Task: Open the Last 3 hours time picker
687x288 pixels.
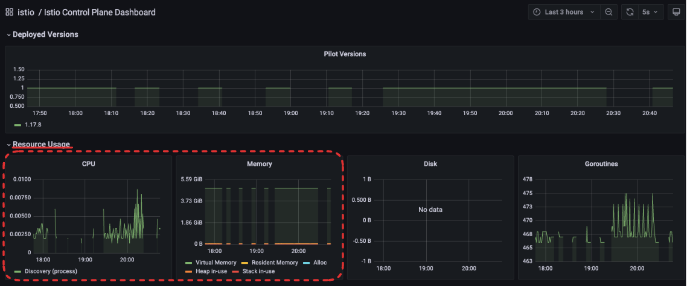Action: coord(563,12)
